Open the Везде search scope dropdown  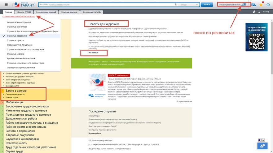pyautogui.click(x=189, y=5)
